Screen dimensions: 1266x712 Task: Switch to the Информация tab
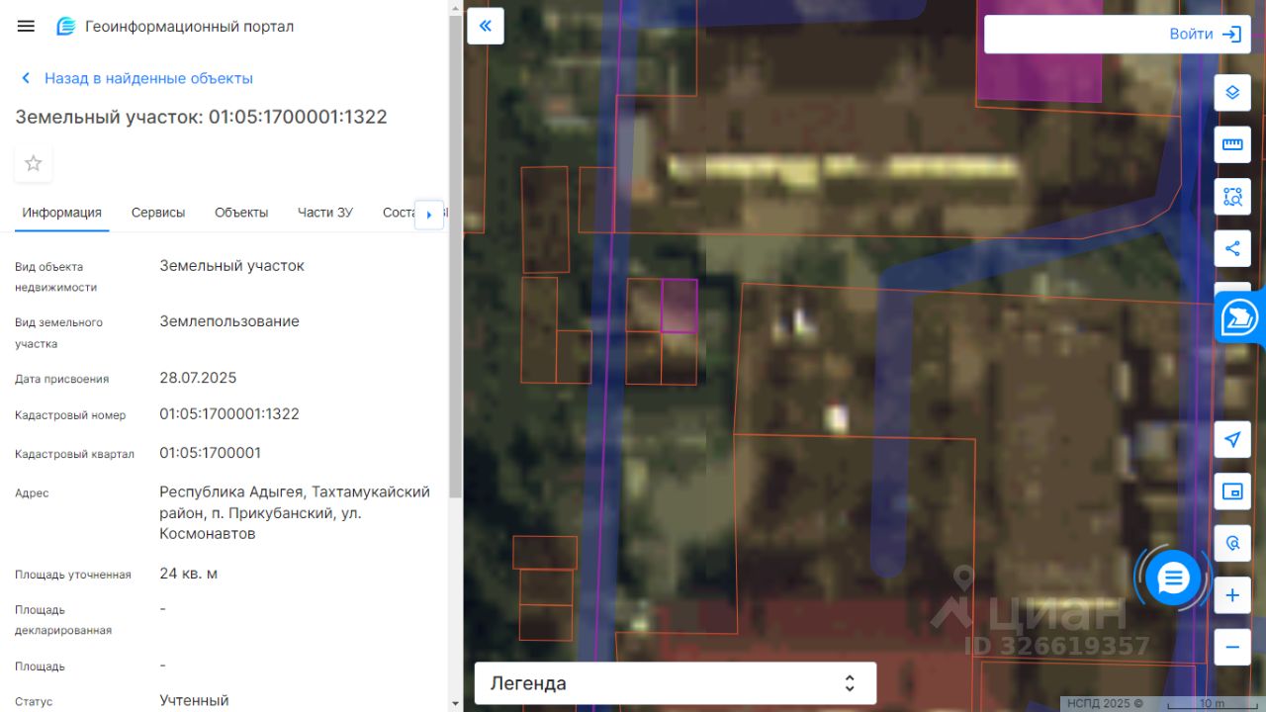click(x=62, y=213)
